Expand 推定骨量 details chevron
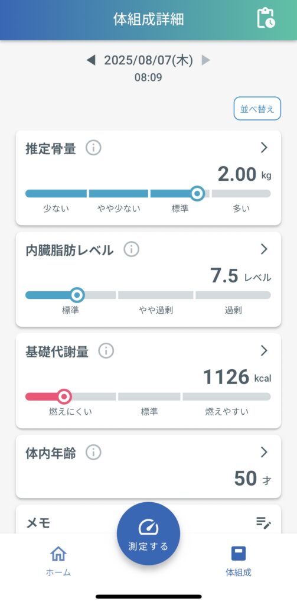Screen dimensions: 297x605 tap(264, 147)
